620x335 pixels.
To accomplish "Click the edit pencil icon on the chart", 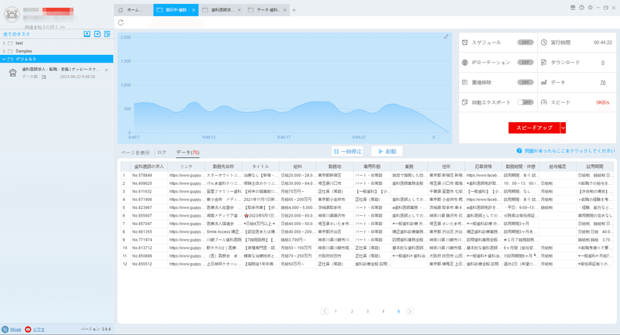I will click(446, 36).
